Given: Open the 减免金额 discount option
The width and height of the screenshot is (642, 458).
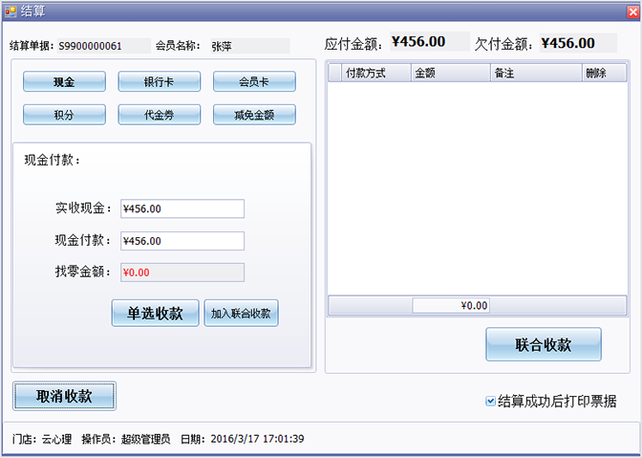Looking at the screenshot, I should pos(254,115).
